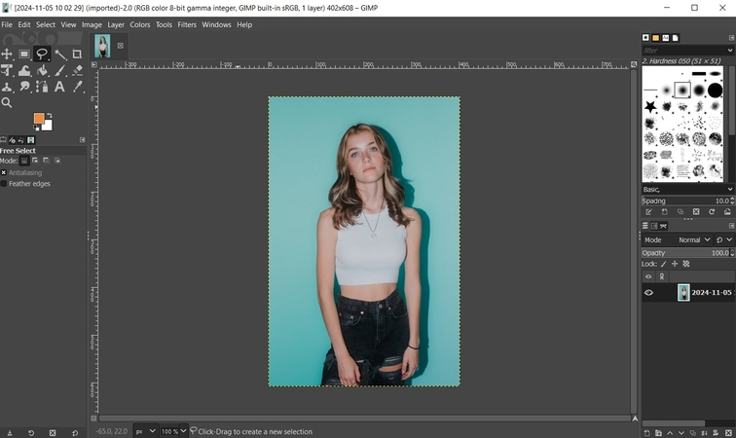Switch to Patterns tab
The width and height of the screenshot is (736, 438).
pyautogui.click(x=656, y=38)
